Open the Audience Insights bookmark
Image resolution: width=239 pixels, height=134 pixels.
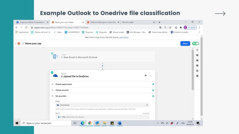[x=180, y=32]
